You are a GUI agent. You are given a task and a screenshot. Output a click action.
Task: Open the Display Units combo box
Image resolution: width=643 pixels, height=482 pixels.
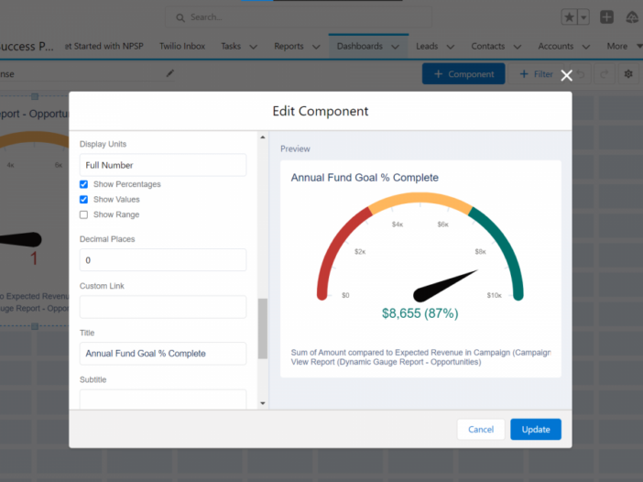163,165
